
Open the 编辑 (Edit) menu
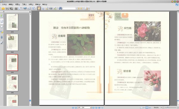coord(11,4)
